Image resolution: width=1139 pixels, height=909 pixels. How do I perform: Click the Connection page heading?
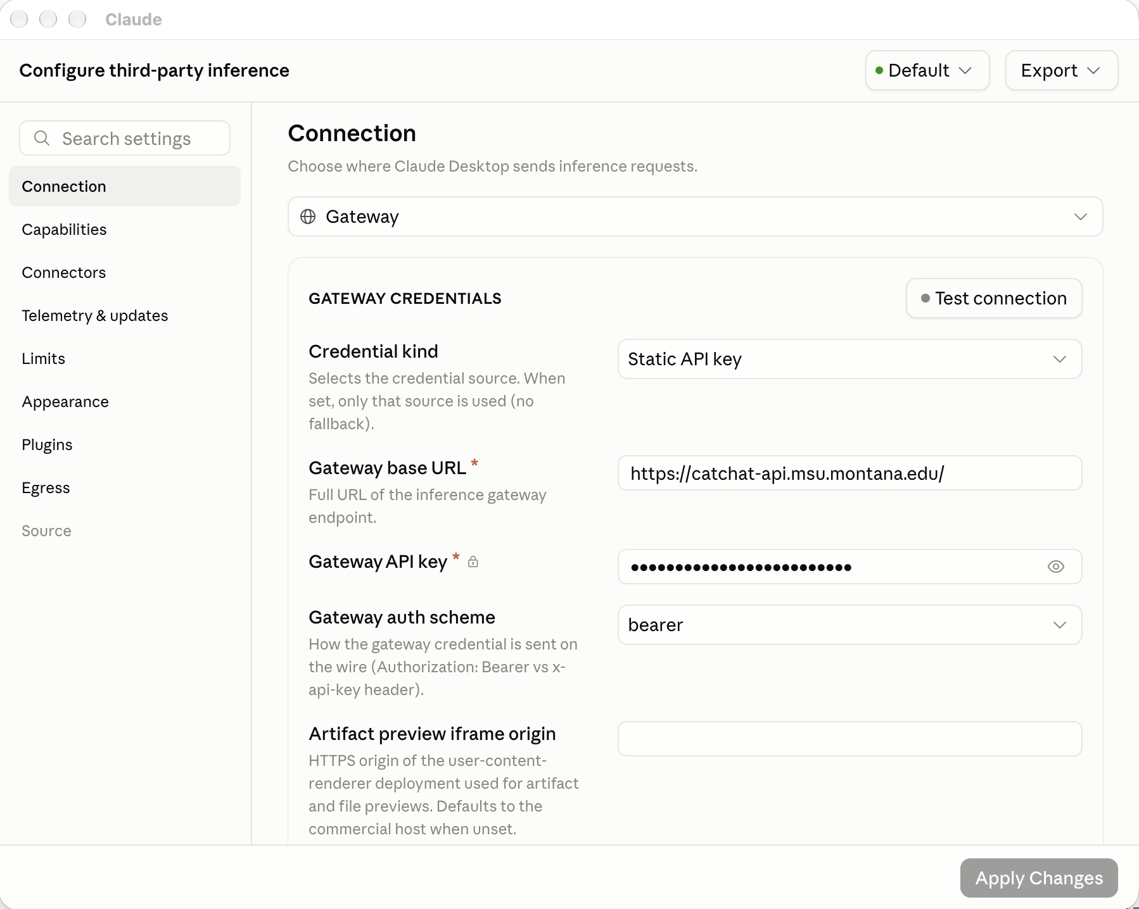point(352,134)
